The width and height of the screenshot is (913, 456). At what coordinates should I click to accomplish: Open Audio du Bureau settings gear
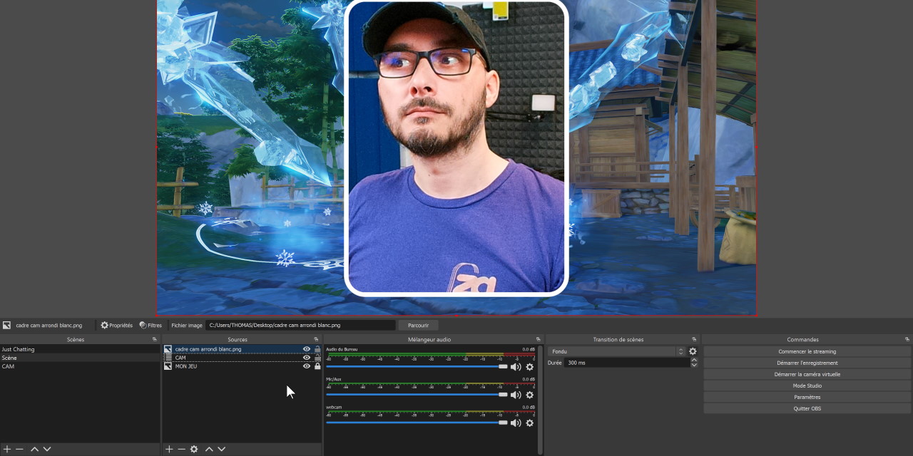(529, 367)
